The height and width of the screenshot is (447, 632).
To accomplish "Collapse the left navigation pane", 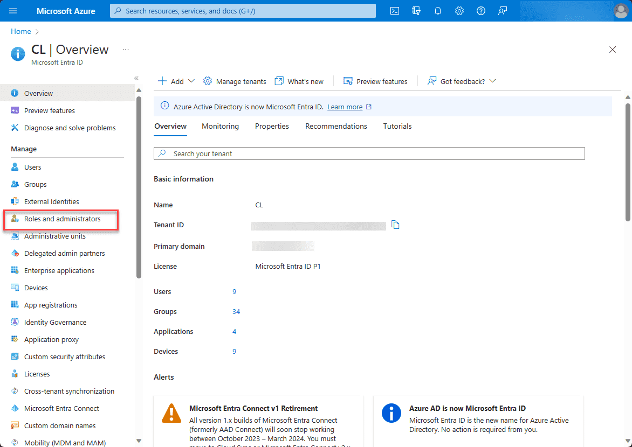I will [x=136, y=78].
